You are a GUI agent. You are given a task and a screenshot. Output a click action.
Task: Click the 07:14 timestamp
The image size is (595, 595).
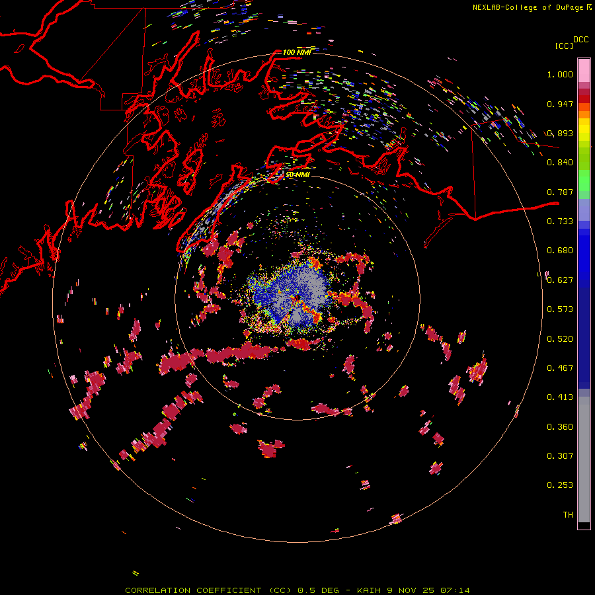coord(455,590)
